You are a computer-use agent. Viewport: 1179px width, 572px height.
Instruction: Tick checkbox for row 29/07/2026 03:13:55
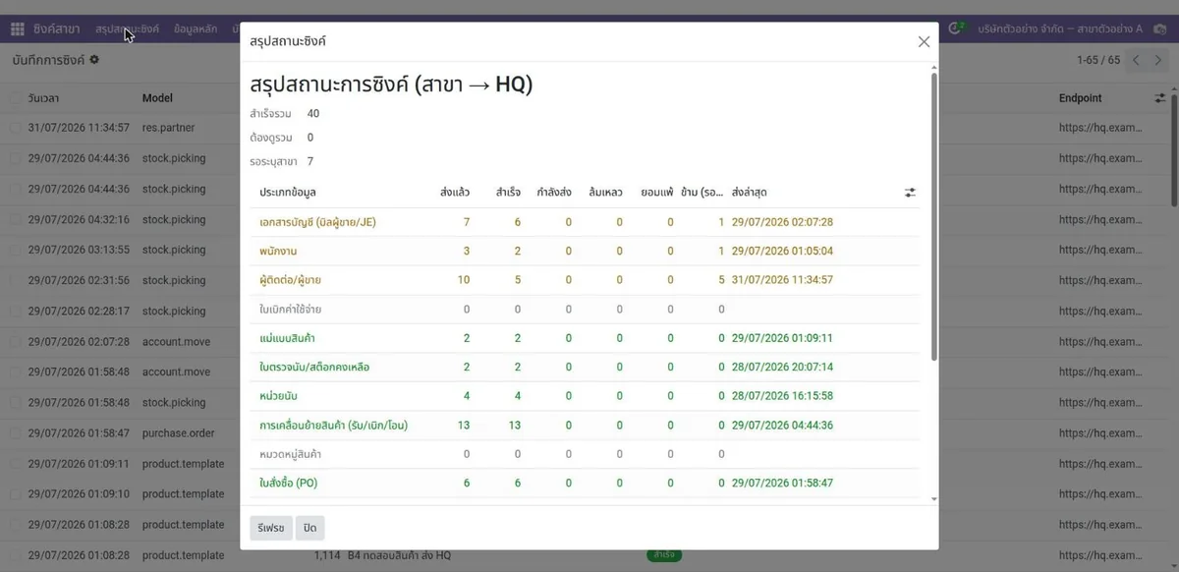tap(16, 250)
